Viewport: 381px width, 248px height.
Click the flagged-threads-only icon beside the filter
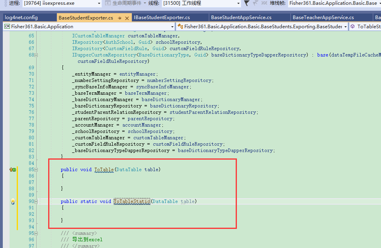(x=255, y=4)
